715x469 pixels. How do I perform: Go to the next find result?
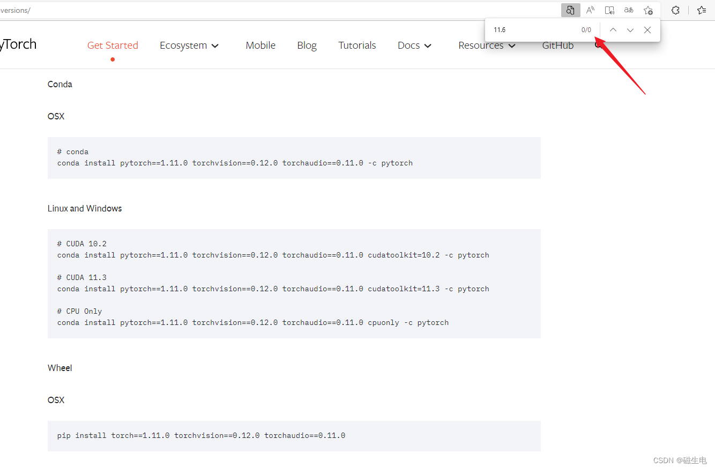[x=630, y=30]
